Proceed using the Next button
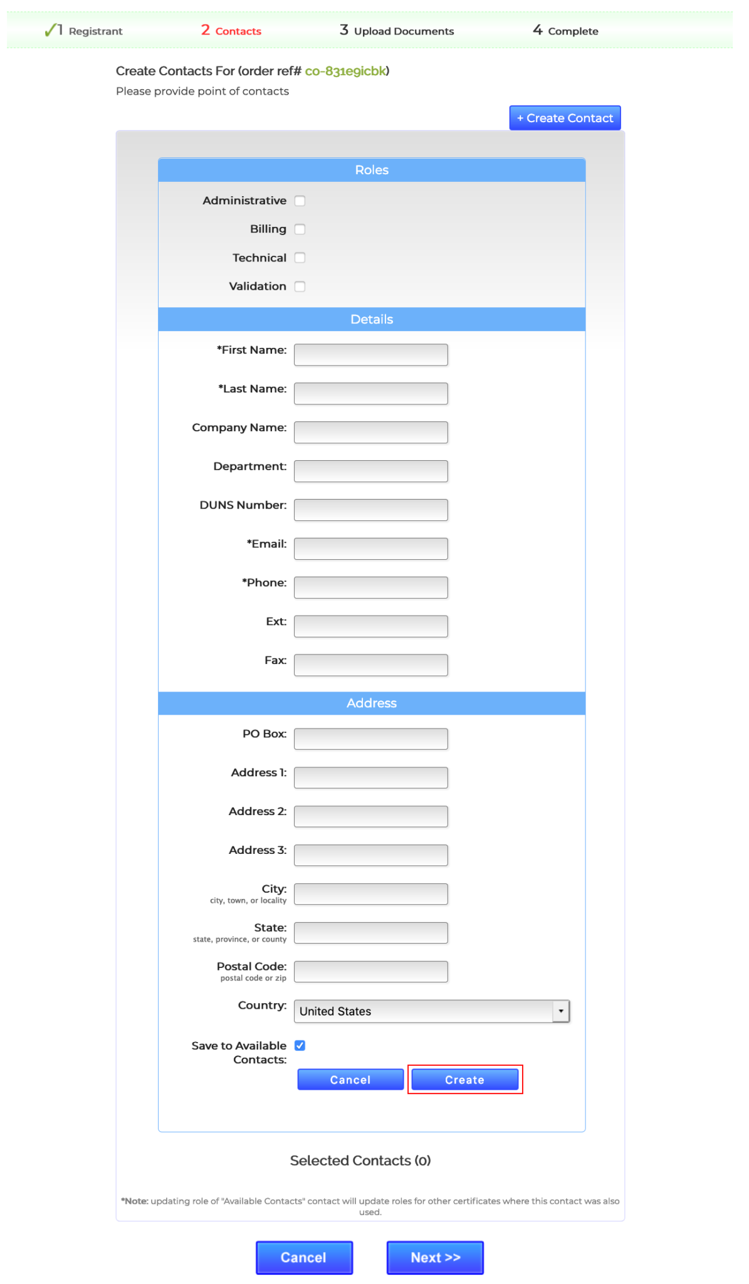 point(435,1258)
